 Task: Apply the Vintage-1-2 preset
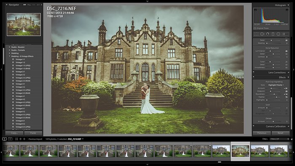pyautogui.click(x=20, y=62)
